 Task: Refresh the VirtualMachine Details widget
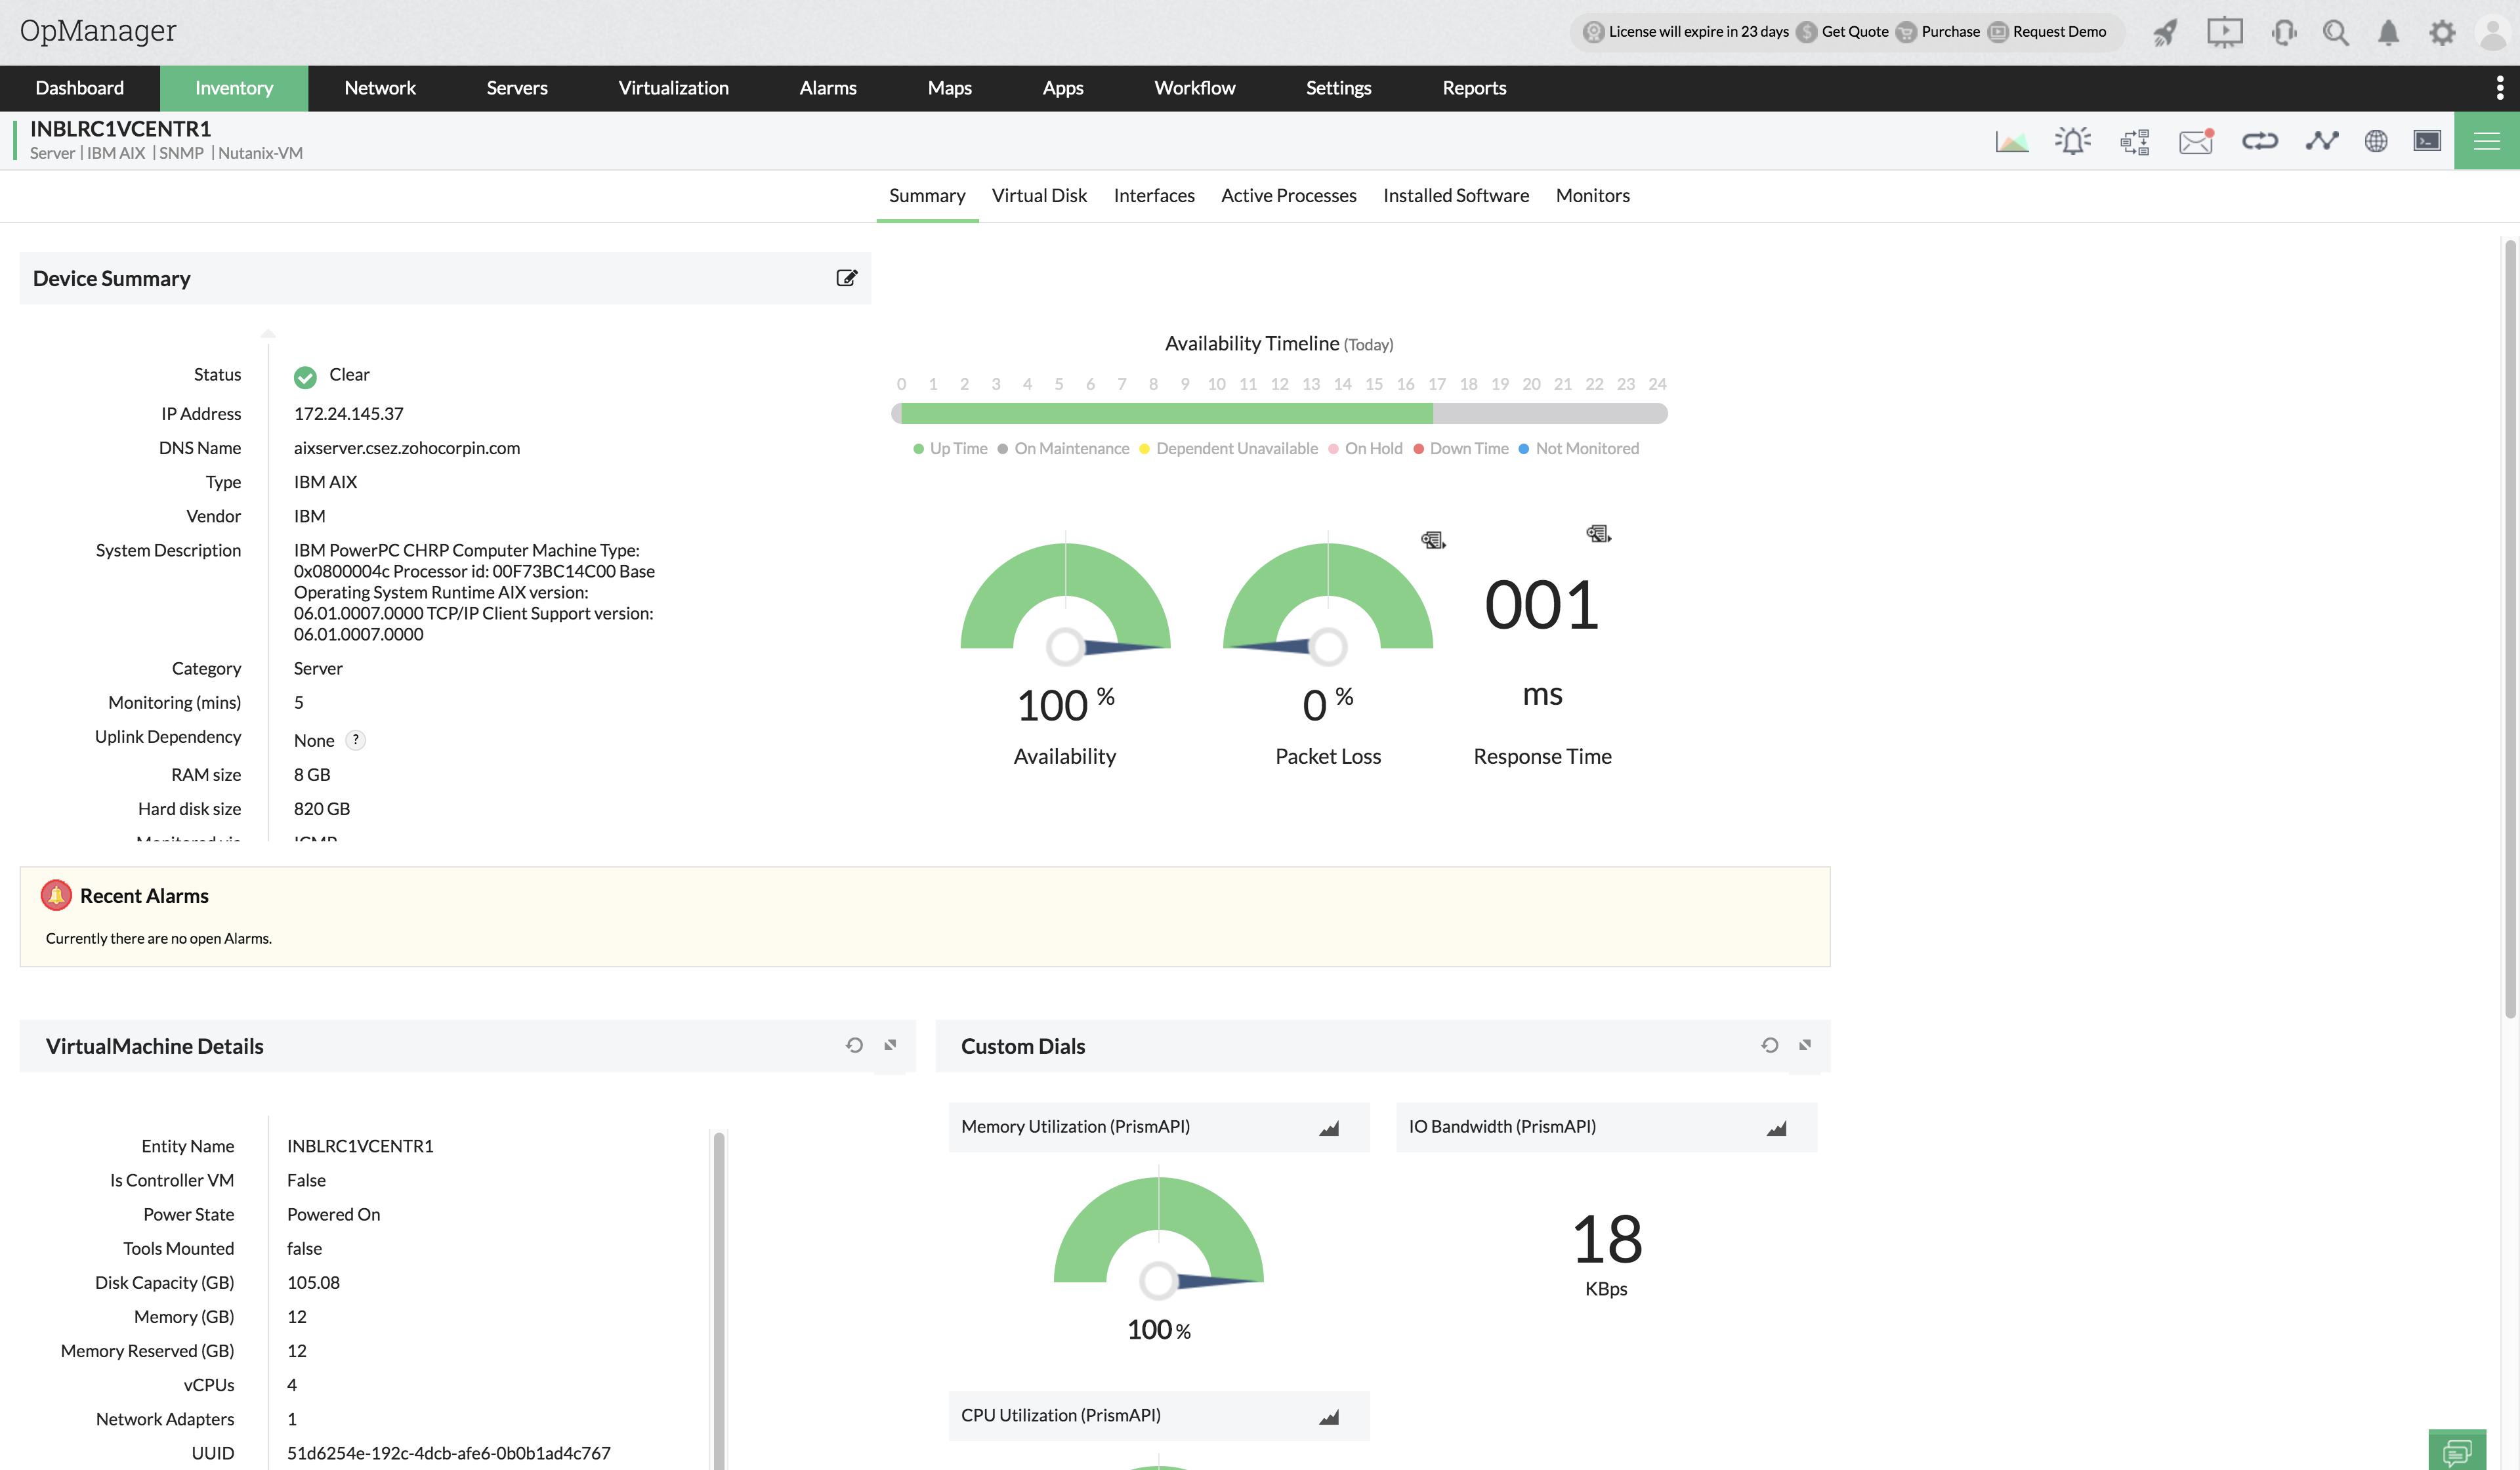[854, 1045]
